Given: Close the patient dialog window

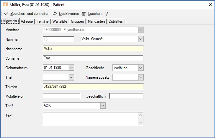Looking at the screenshot, I should (210, 4).
